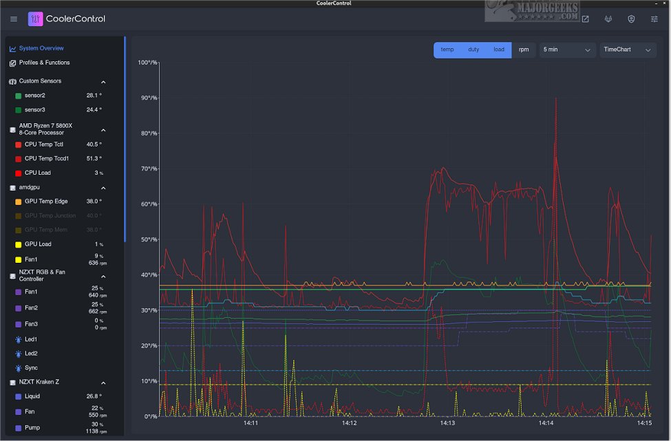Toggle the temp chart filter
This screenshot has width=671, height=441.
pos(447,50)
